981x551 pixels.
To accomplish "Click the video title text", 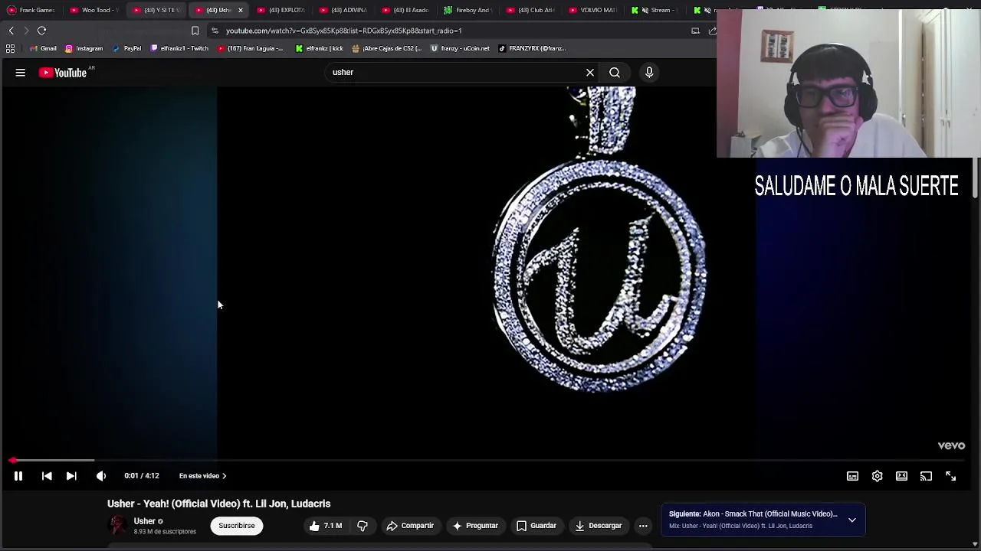I will (219, 504).
